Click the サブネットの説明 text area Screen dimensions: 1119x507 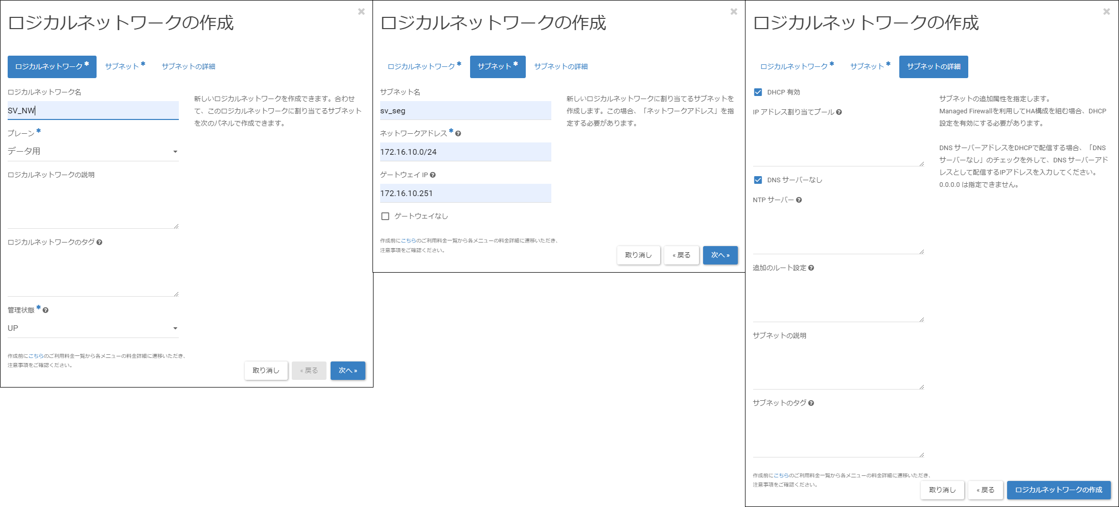[838, 367]
